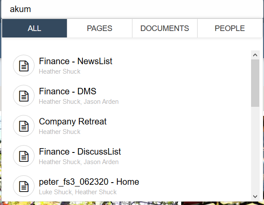Click authors "Heather Shuck, Jason Arden" under Finance - DMS
The width and height of the screenshot is (264, 205).
click(79, 102)
